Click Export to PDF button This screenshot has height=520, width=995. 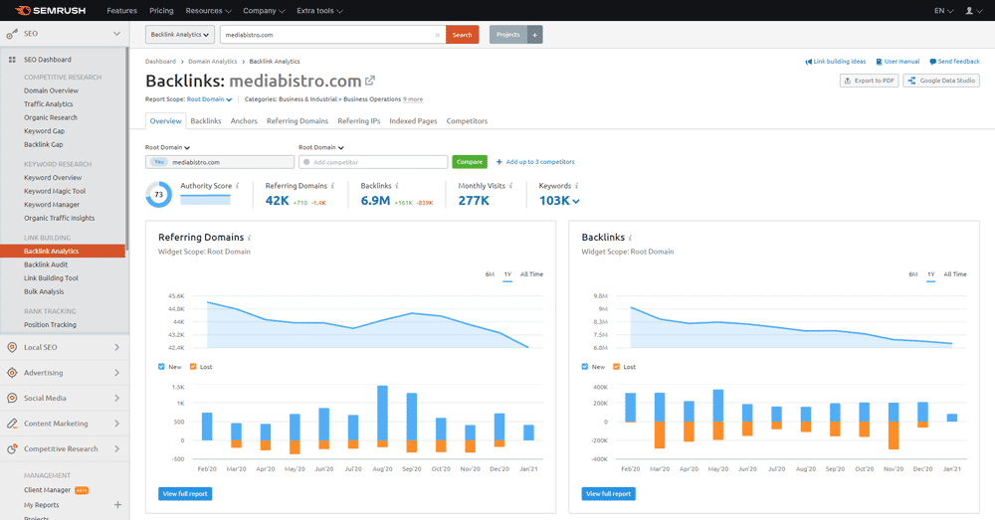coord(870,81)
